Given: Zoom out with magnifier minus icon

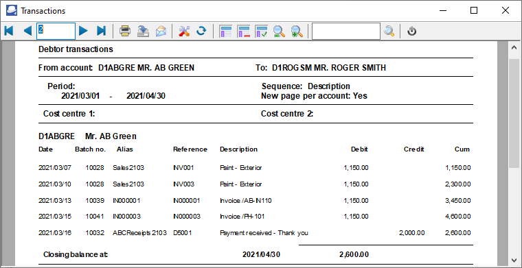Looking at the screenshot, I should click(279, 32).
